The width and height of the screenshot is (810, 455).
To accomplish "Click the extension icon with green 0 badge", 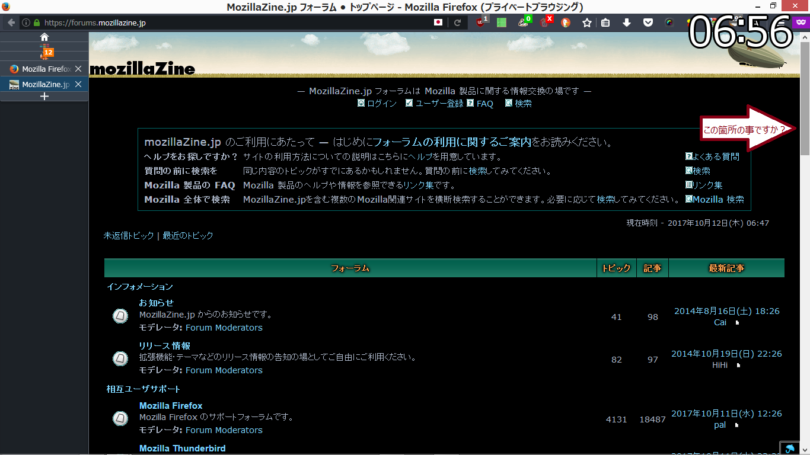I will tap(524, 23).
